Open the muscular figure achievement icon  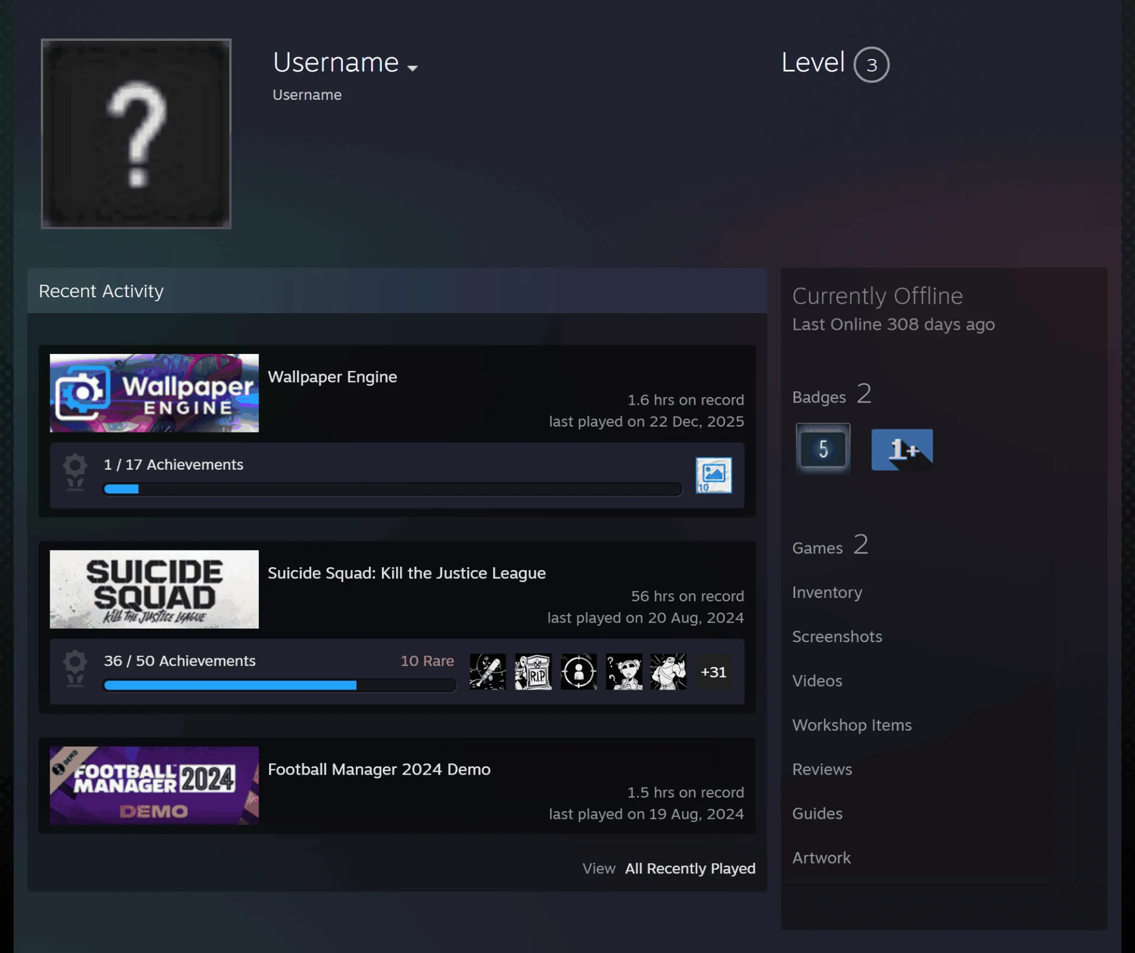point(669,672)
